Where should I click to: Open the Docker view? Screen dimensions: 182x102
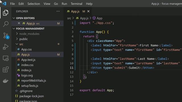point(5,81)
